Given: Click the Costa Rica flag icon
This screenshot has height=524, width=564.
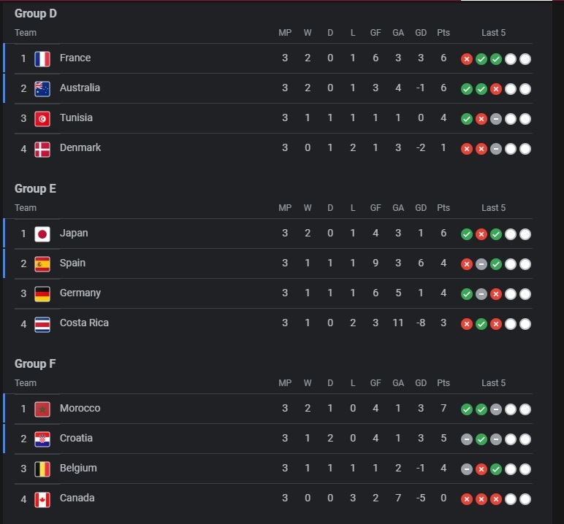Looking at the screenshot, I should (42, 324).
